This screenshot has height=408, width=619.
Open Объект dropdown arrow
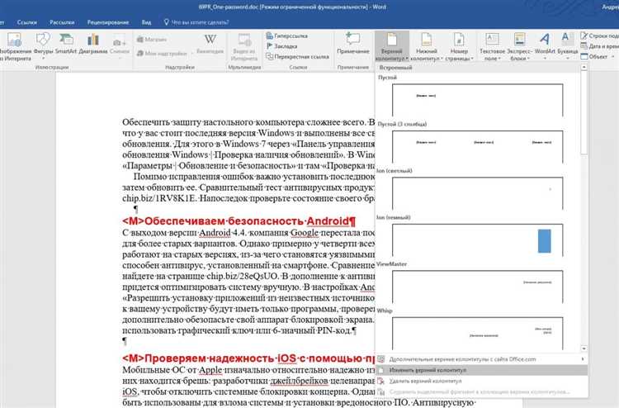613,57
